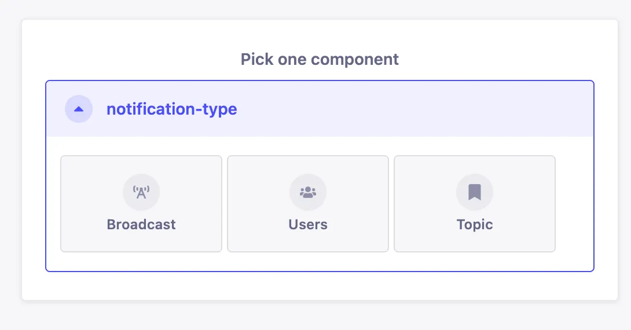Click the Topic bookmark icon
The image size is (631, 330).
pos(475,192)
